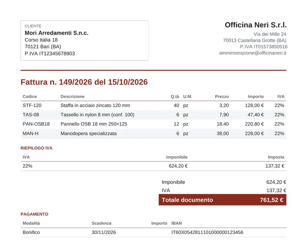Viewport: 307px width, 243px height.
Task: Click Pannello OSB 18 mm 250×125
Action: [x=94, y=124]
